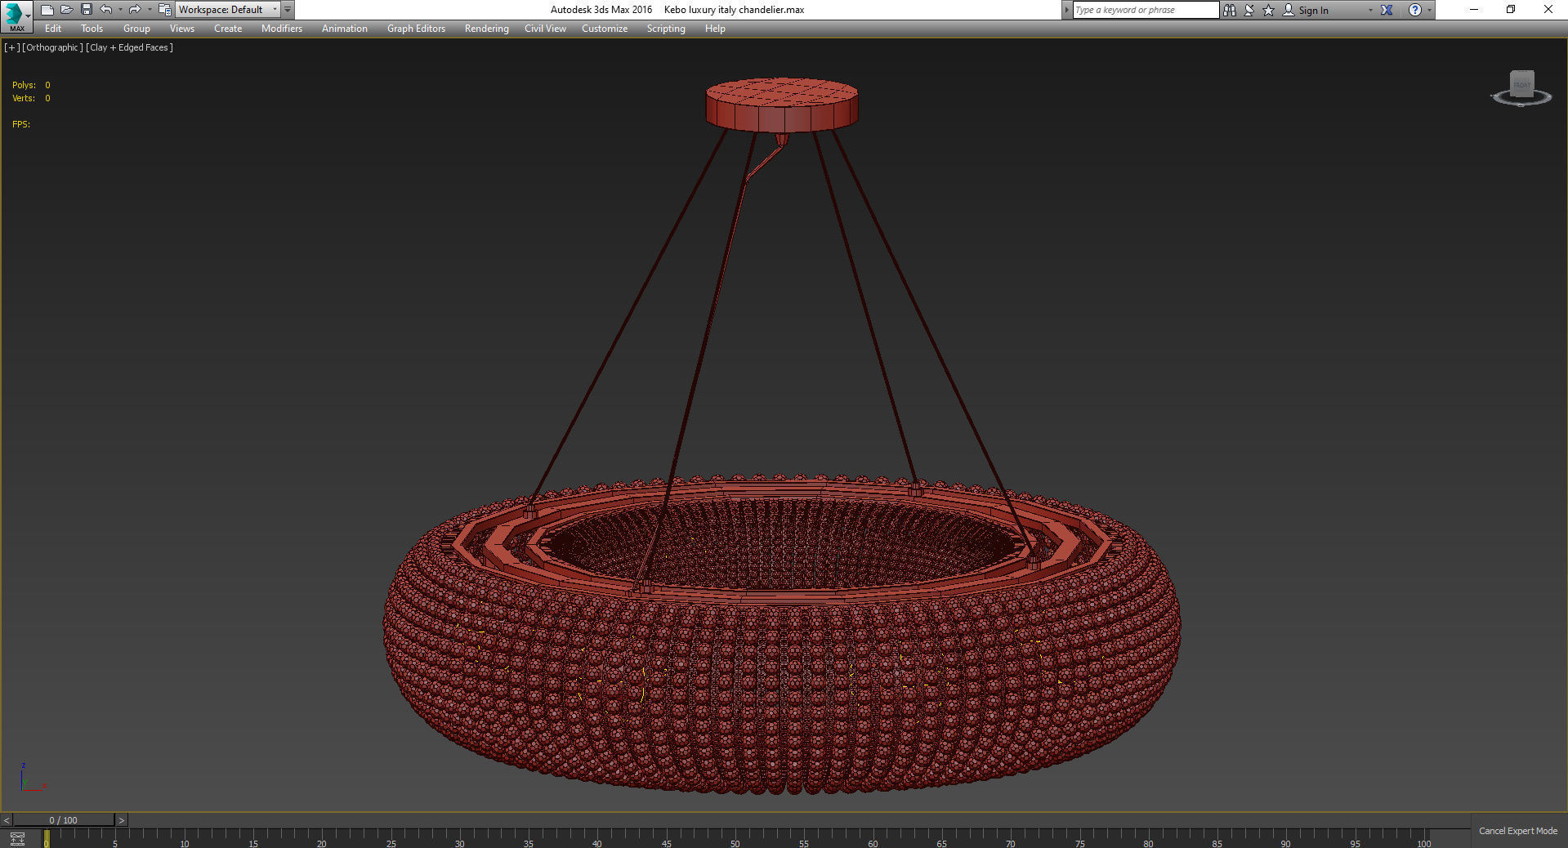Select the chandelier ceiling mount disc
Screen dimensions: 1568x848
click(782, 105)
